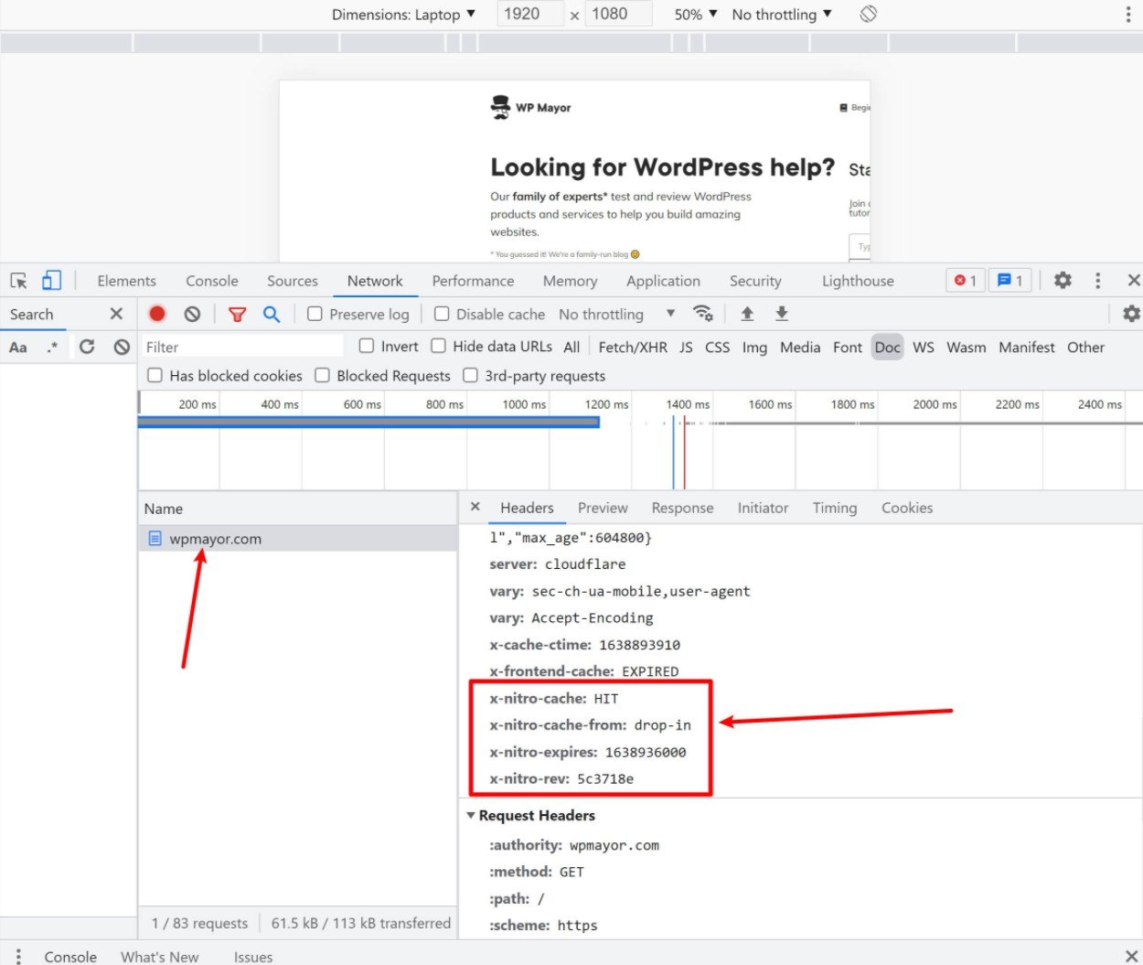1143x965 pixels.
Task: Check Has blocked cookies checkbox
Action: coord(155,375)
